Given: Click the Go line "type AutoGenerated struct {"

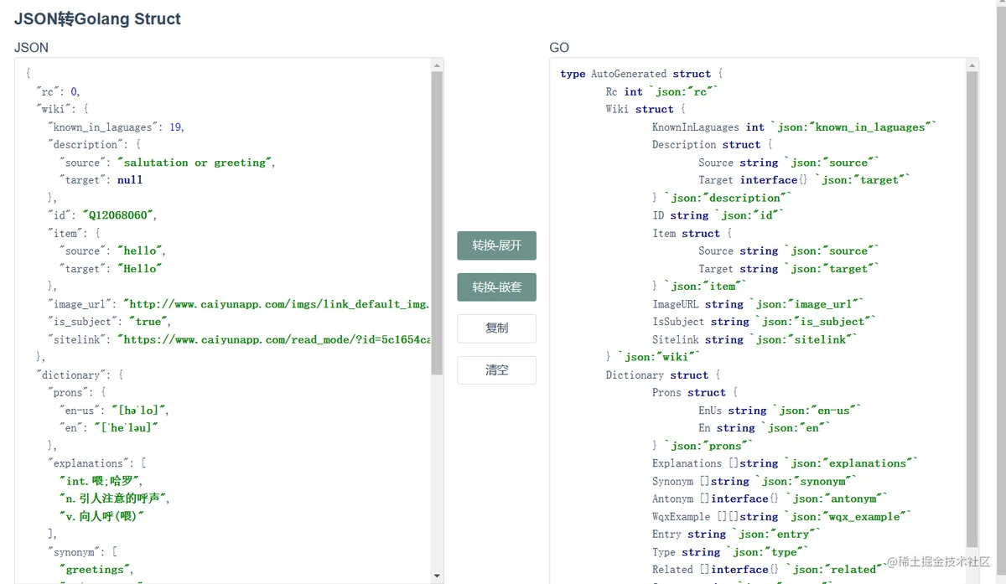Looking at the screenshot, I should [x=641, y=74].
